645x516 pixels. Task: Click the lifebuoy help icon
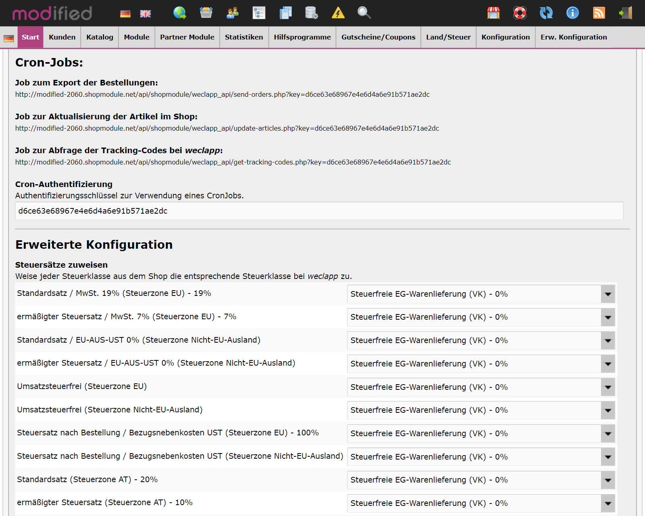click(520, 13)
